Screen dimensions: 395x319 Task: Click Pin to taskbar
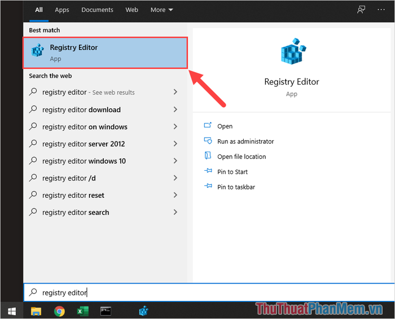(236, 187)
